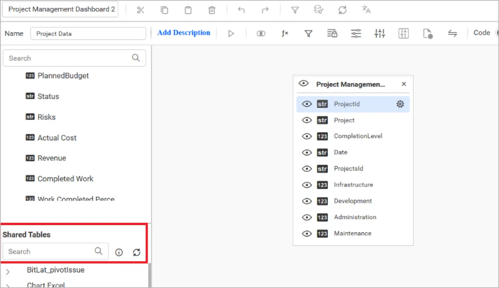Viewport: 499px width, 288px height.
Task: Open the join editor with the venn diagram icon
Action: (261, 33)
